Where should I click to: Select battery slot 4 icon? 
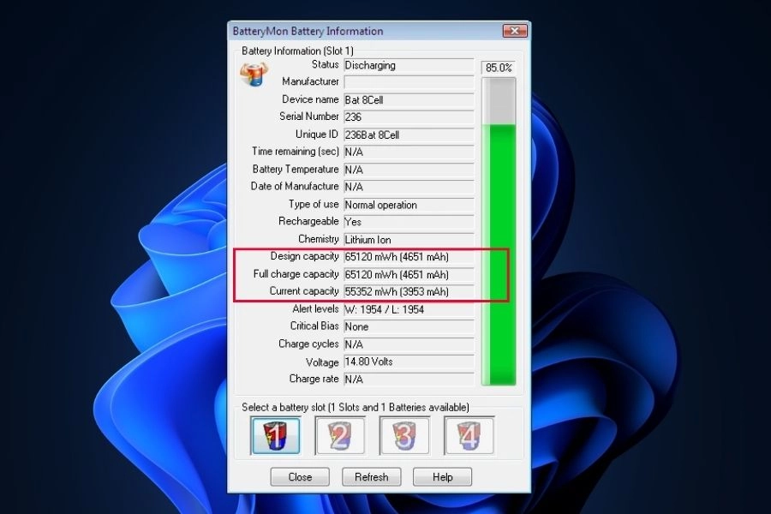469,436
